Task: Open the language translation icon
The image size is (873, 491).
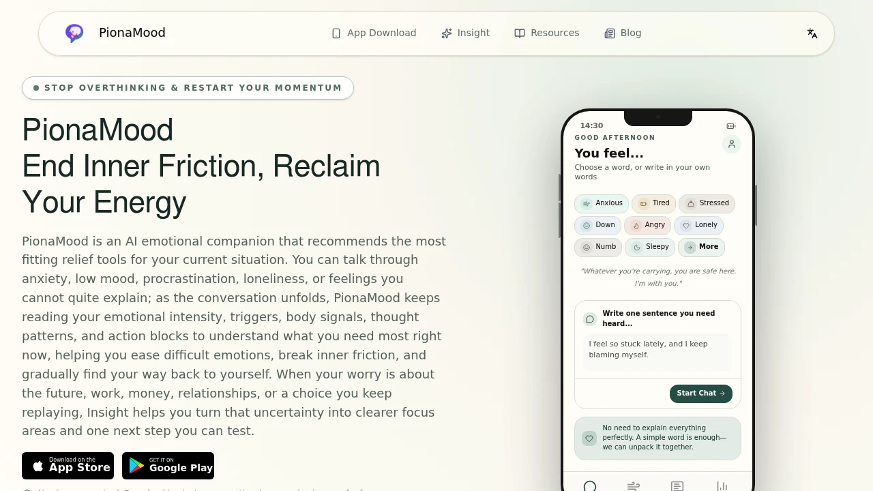Action: click(812, 33)
